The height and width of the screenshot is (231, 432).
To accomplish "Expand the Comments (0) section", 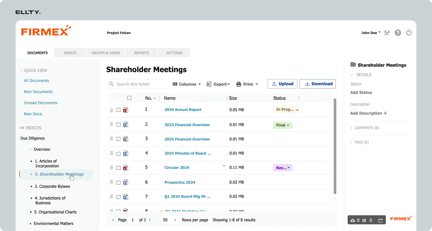I will click(x=366, y=128).
